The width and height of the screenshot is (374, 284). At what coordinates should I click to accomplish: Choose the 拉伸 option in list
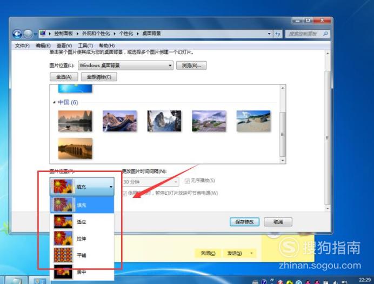click(x=82, y=239)
